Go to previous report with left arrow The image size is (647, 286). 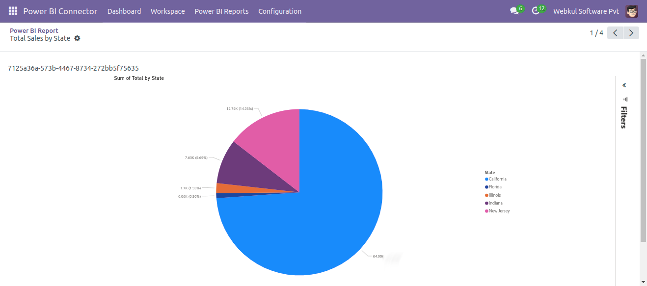[615, 32]
